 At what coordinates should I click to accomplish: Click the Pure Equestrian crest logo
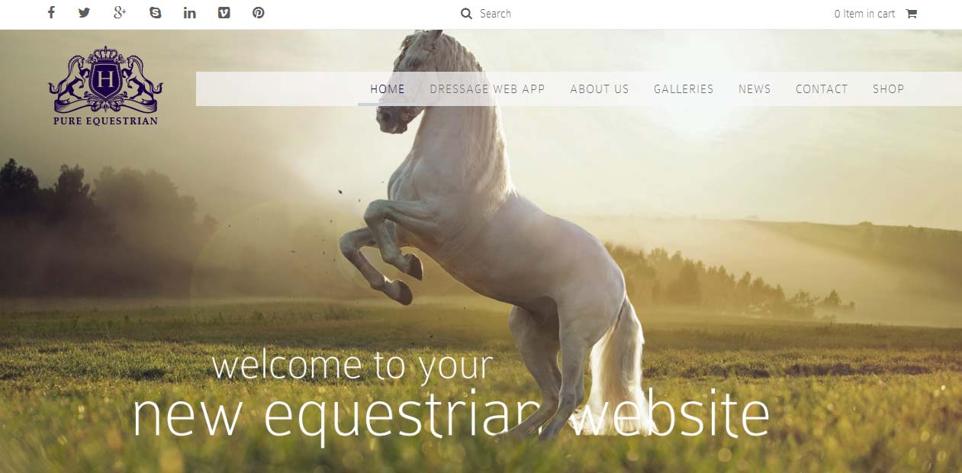click(x=105, y=85)
